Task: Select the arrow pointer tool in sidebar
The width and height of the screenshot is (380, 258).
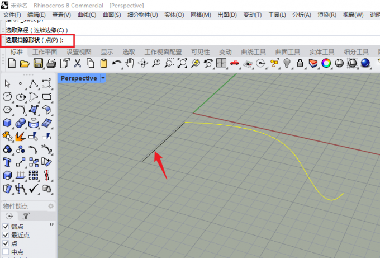Action: (x=7, y=84)
